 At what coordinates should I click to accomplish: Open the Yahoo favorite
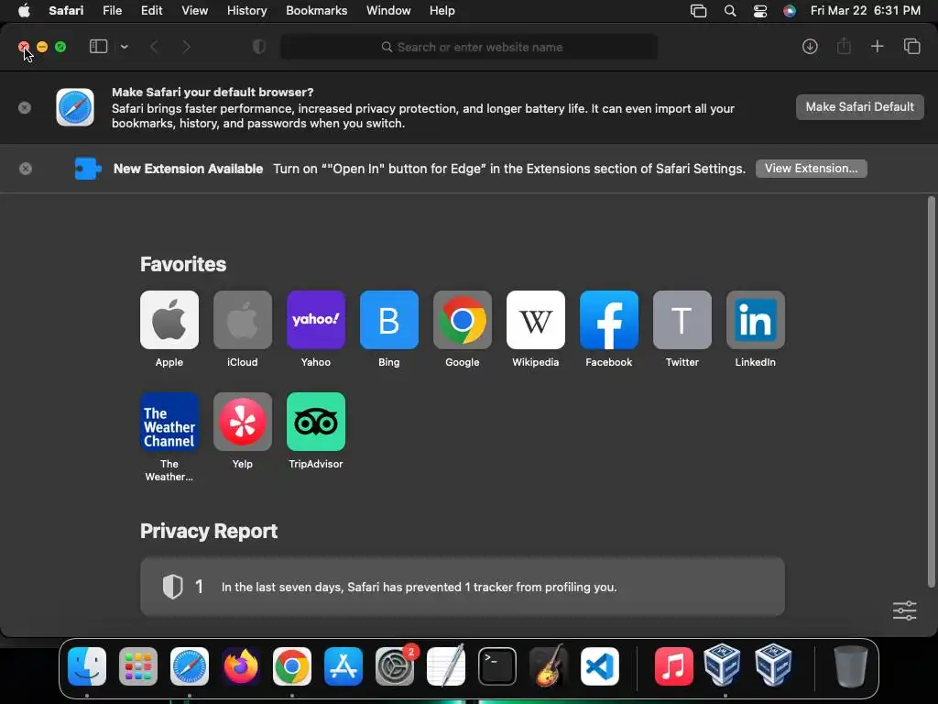coord(316,320)
